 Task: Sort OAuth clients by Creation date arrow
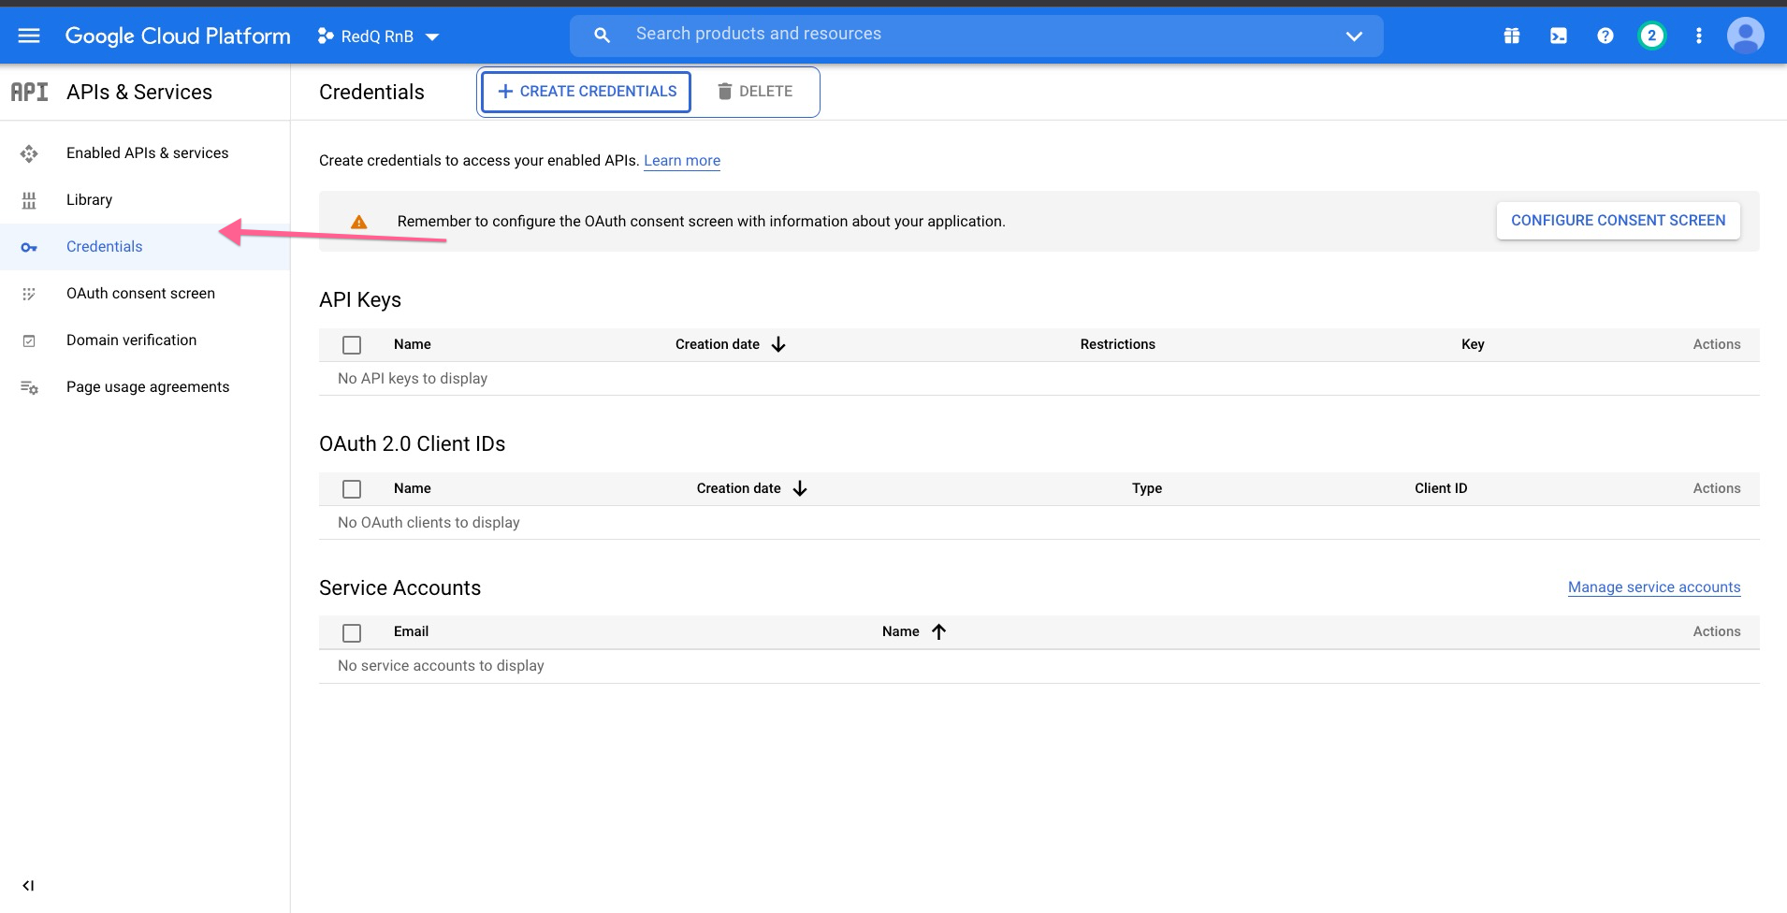click(800, 489)
